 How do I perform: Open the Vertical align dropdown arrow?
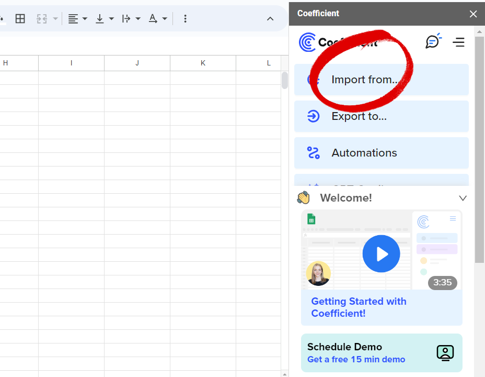click(x=111, y=18)
